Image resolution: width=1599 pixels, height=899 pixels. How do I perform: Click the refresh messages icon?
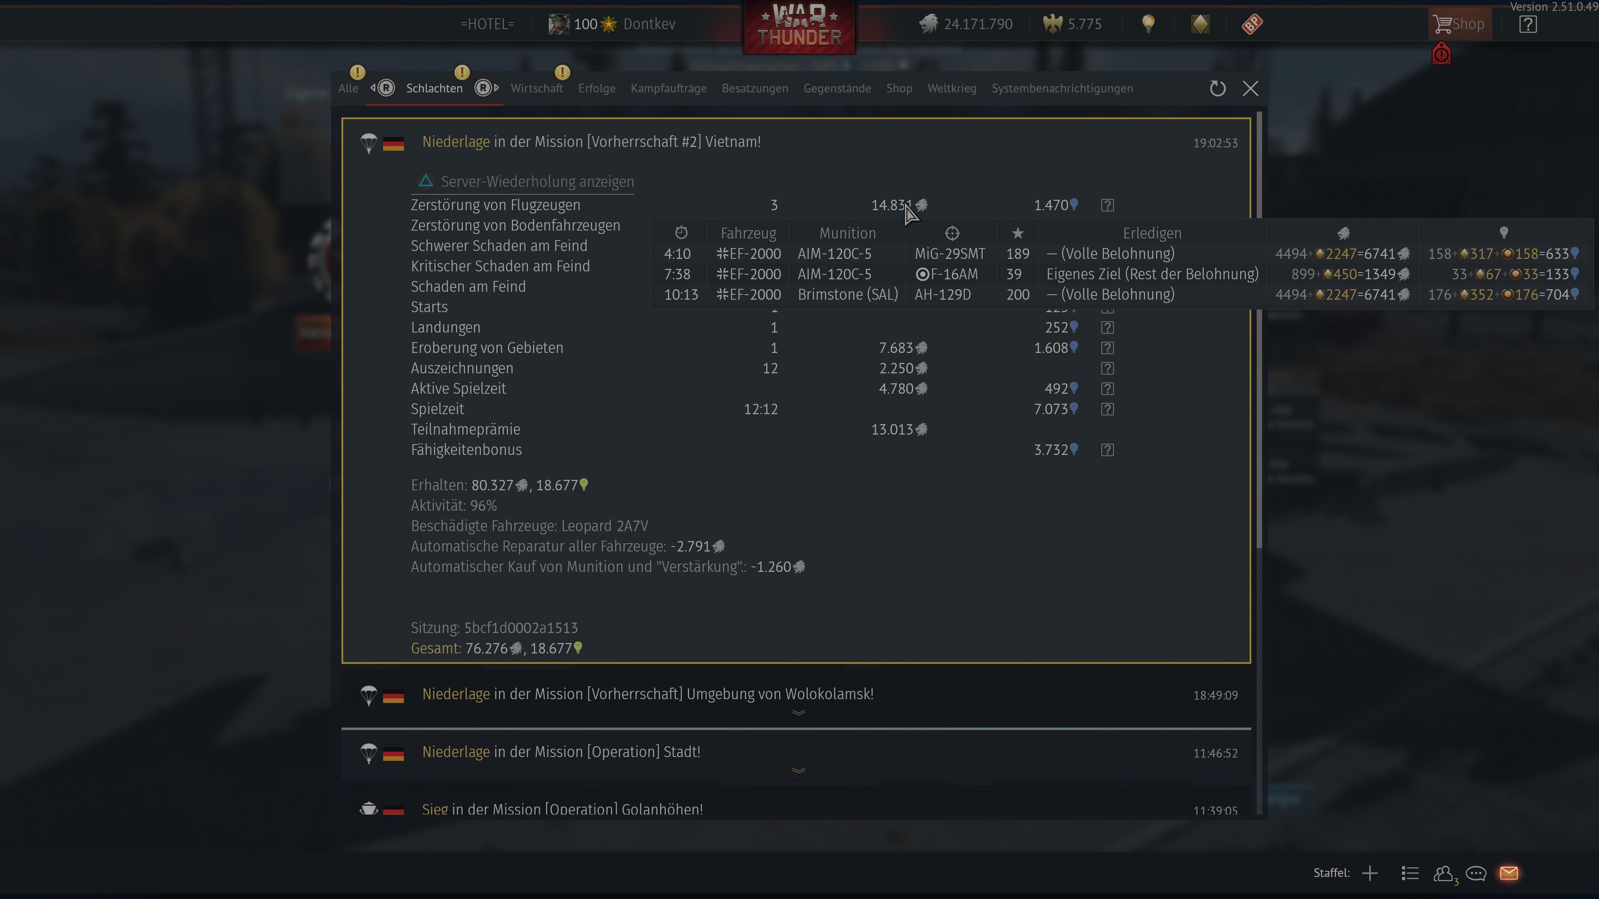tap(1217, 89)
